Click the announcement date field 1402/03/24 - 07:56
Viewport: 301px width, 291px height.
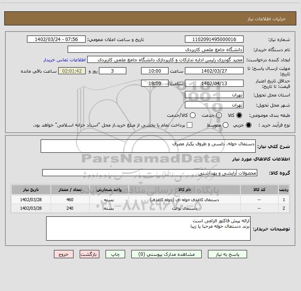(x=56, y=39)
